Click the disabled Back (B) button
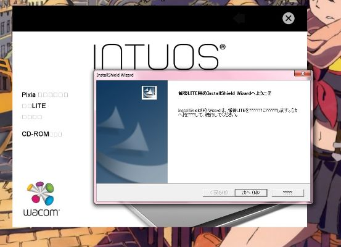Screen dimensions: 341x247 click(x=219, y=193)
